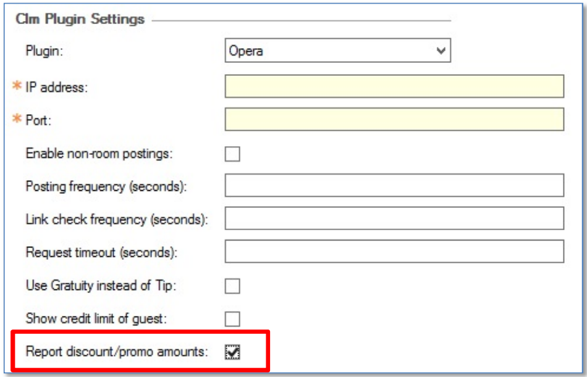The height and width of the screenshot is (377, 587).
Task: Open the Plugin combo box showing Opera
Action: [x=337, y=51]
